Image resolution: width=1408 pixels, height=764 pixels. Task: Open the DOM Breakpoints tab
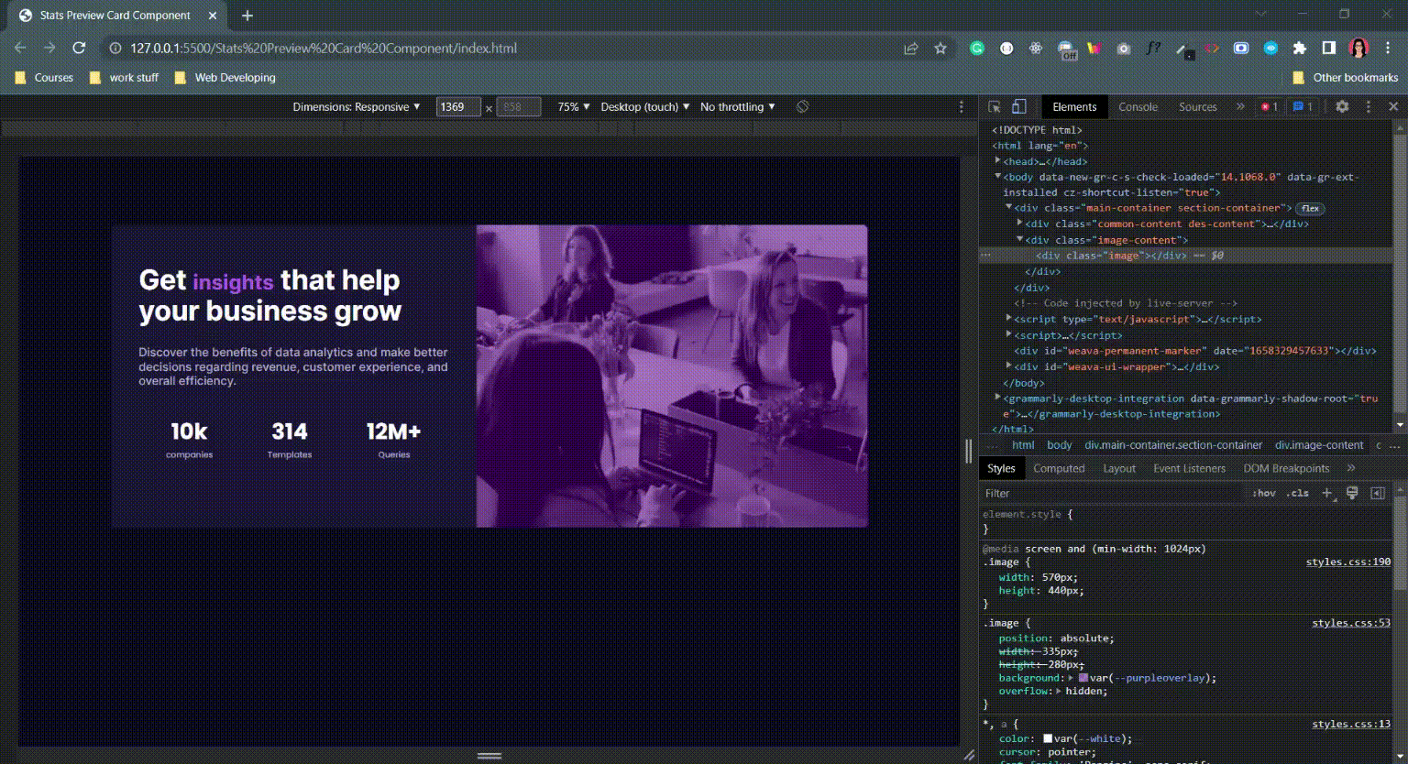(1286, 468)
